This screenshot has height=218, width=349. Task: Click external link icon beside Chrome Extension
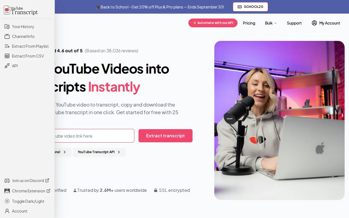[x=49, y=191]
